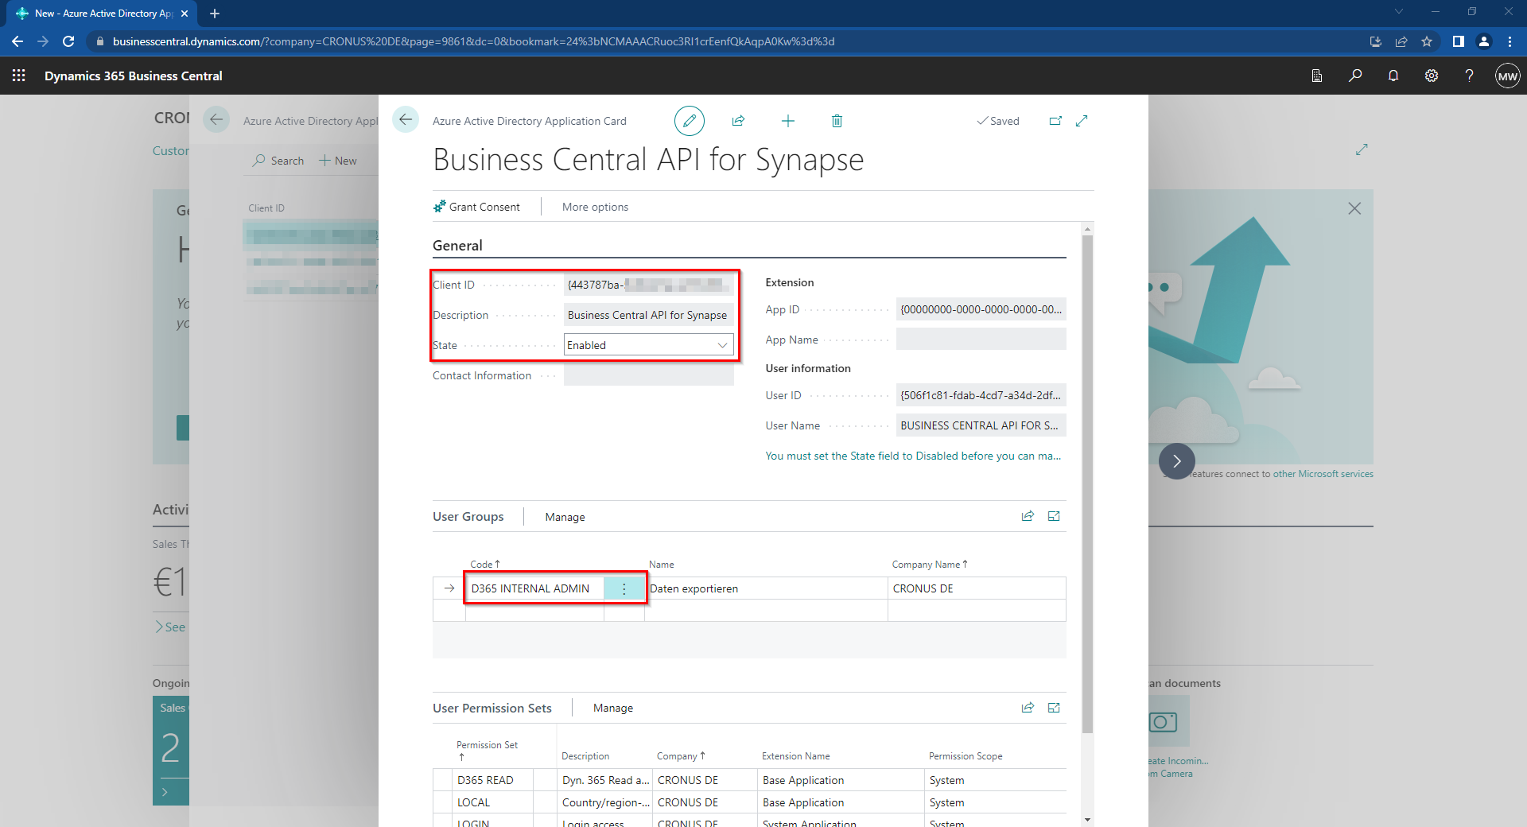The image size is (1527, 827).
Task: Click the card's vertical scrollbar
Action: pyautogui.click(x=1088, y=483)
